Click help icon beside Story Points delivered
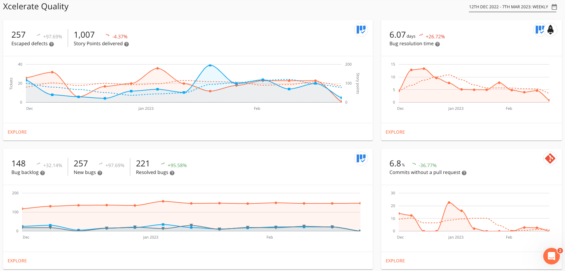The image size is (565, 271). (126, 44)
